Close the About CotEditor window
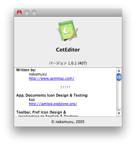136x146 pixels. tap(19, 13)
